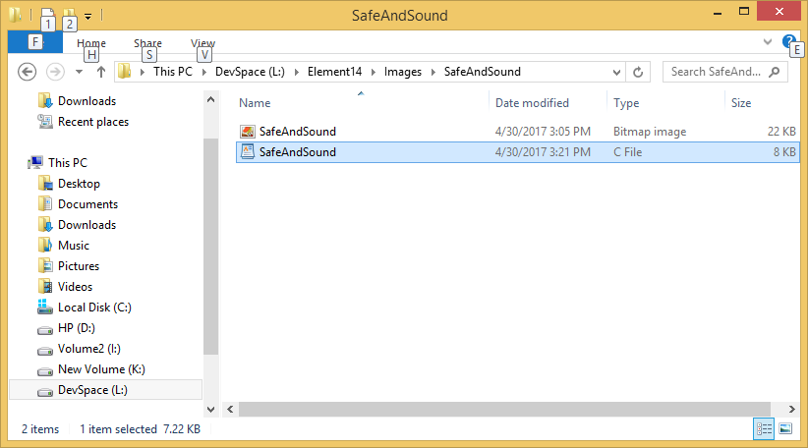Click the Local Disk (C:) drive icon
This screenshot has width=808, height=448.
click(x=44, y=308)
